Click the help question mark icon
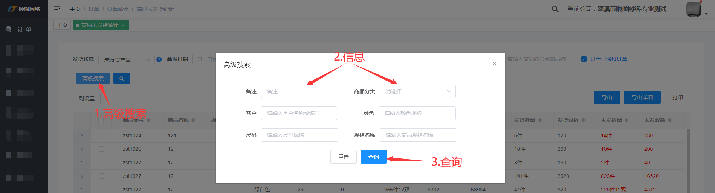This screenshot has height=193, width=715. point(159,59)
